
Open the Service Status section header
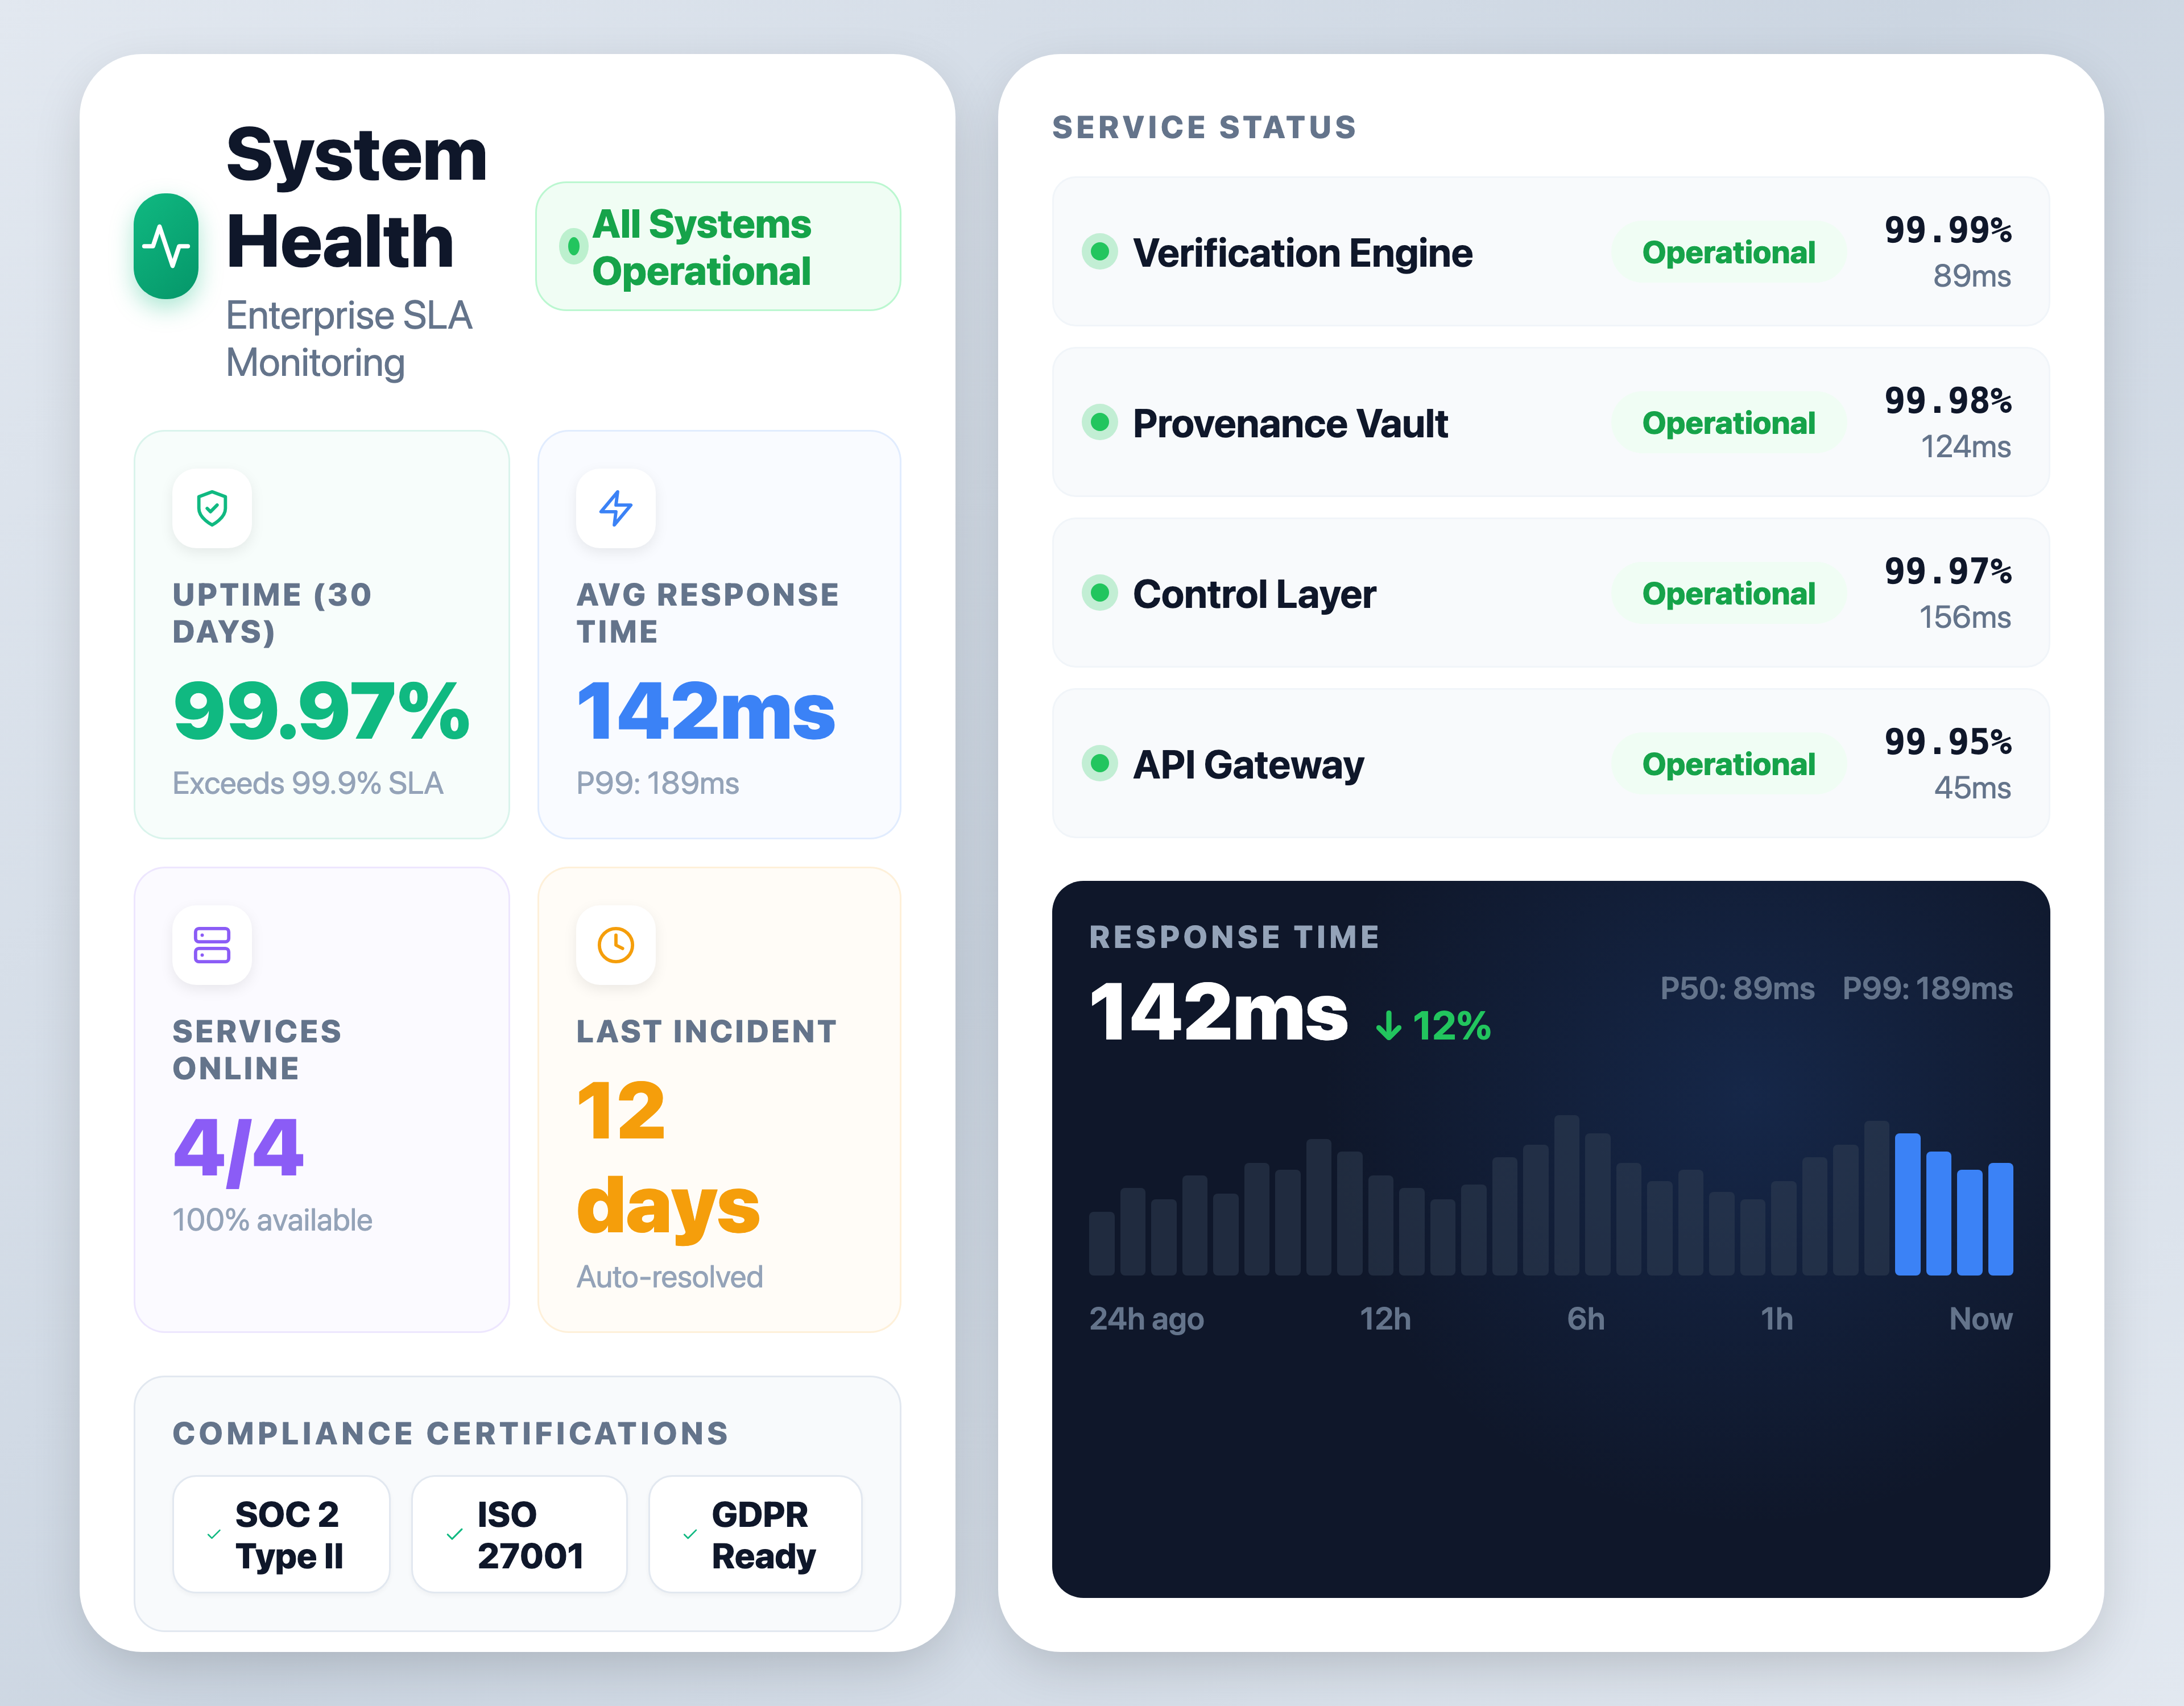tap(1203, 127)
